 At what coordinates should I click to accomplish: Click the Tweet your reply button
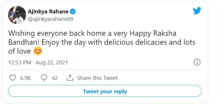(105, 91)
